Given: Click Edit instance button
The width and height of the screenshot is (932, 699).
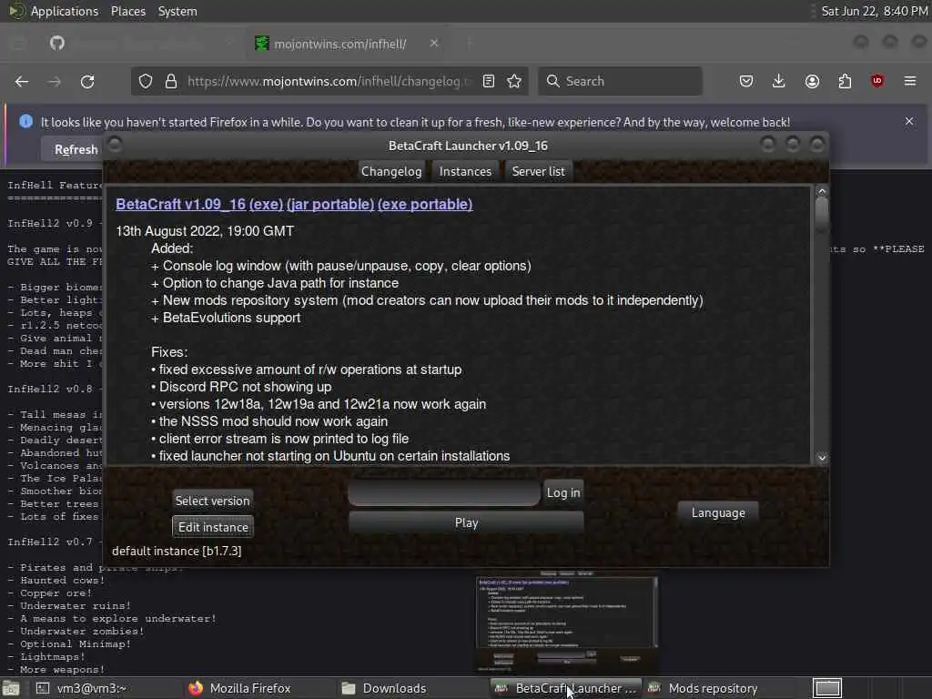Looking at the screenshot, I should [x=213, y=527].
